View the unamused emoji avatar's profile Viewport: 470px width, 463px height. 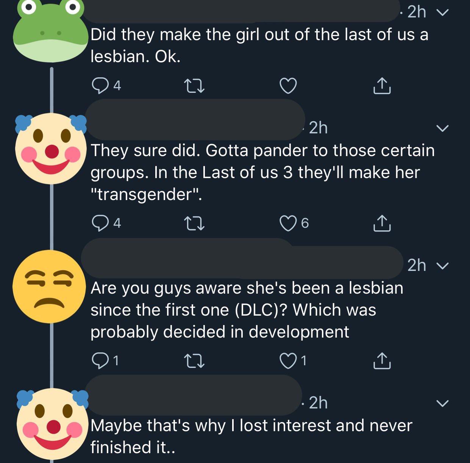[49, 286]
